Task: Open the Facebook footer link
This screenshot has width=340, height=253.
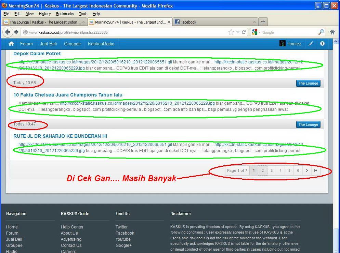Action: [125, 233]
